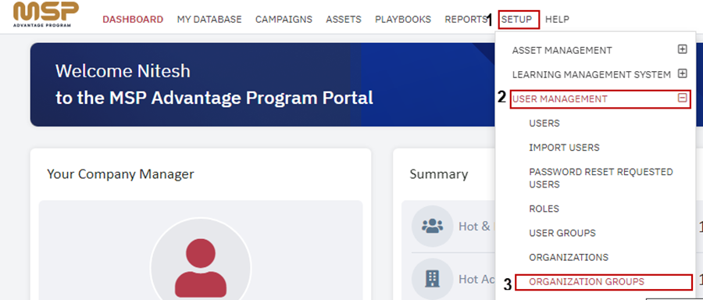The width and height of the screenshot is (703, 300).
Task: Open Organization Groups submenu item
Action: (x=587, y=281)
